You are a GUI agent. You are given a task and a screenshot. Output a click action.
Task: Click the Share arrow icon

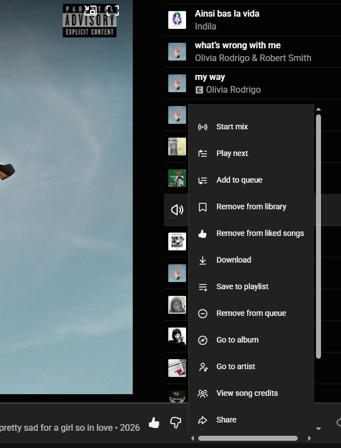click(203, 420)
